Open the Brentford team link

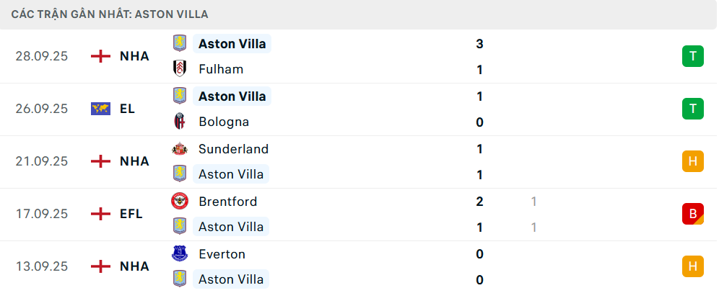coord(227,202)
